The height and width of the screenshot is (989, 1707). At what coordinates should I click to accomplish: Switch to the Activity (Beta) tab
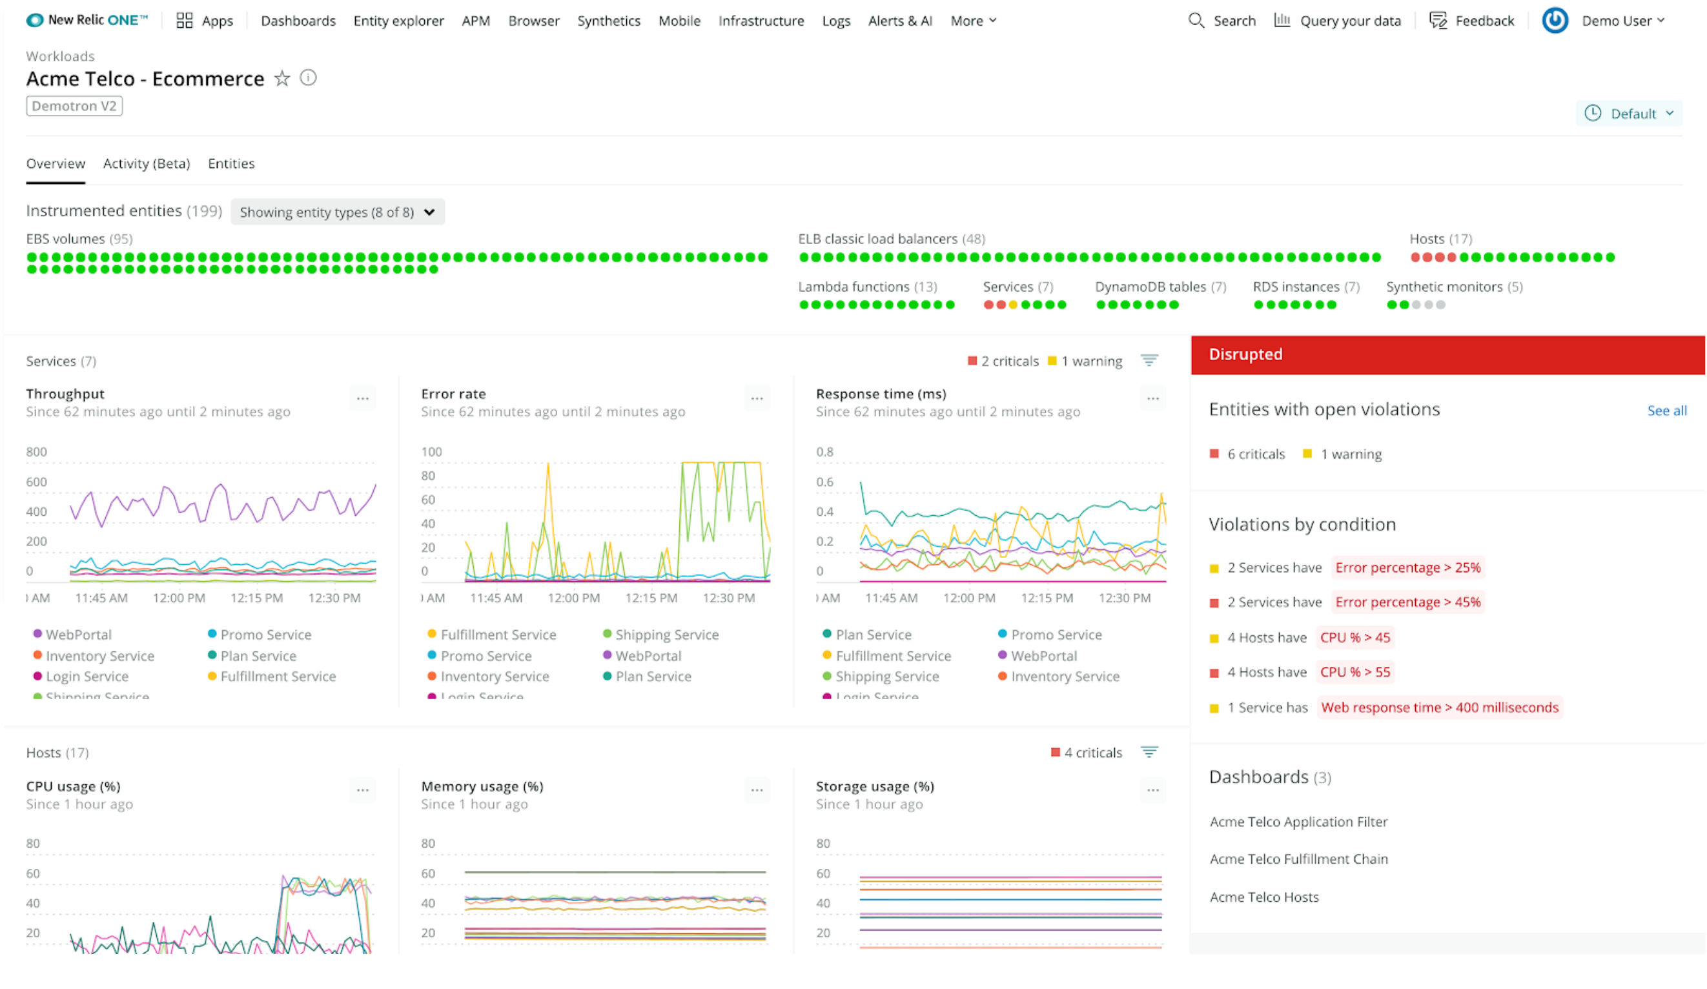point(147,163)
